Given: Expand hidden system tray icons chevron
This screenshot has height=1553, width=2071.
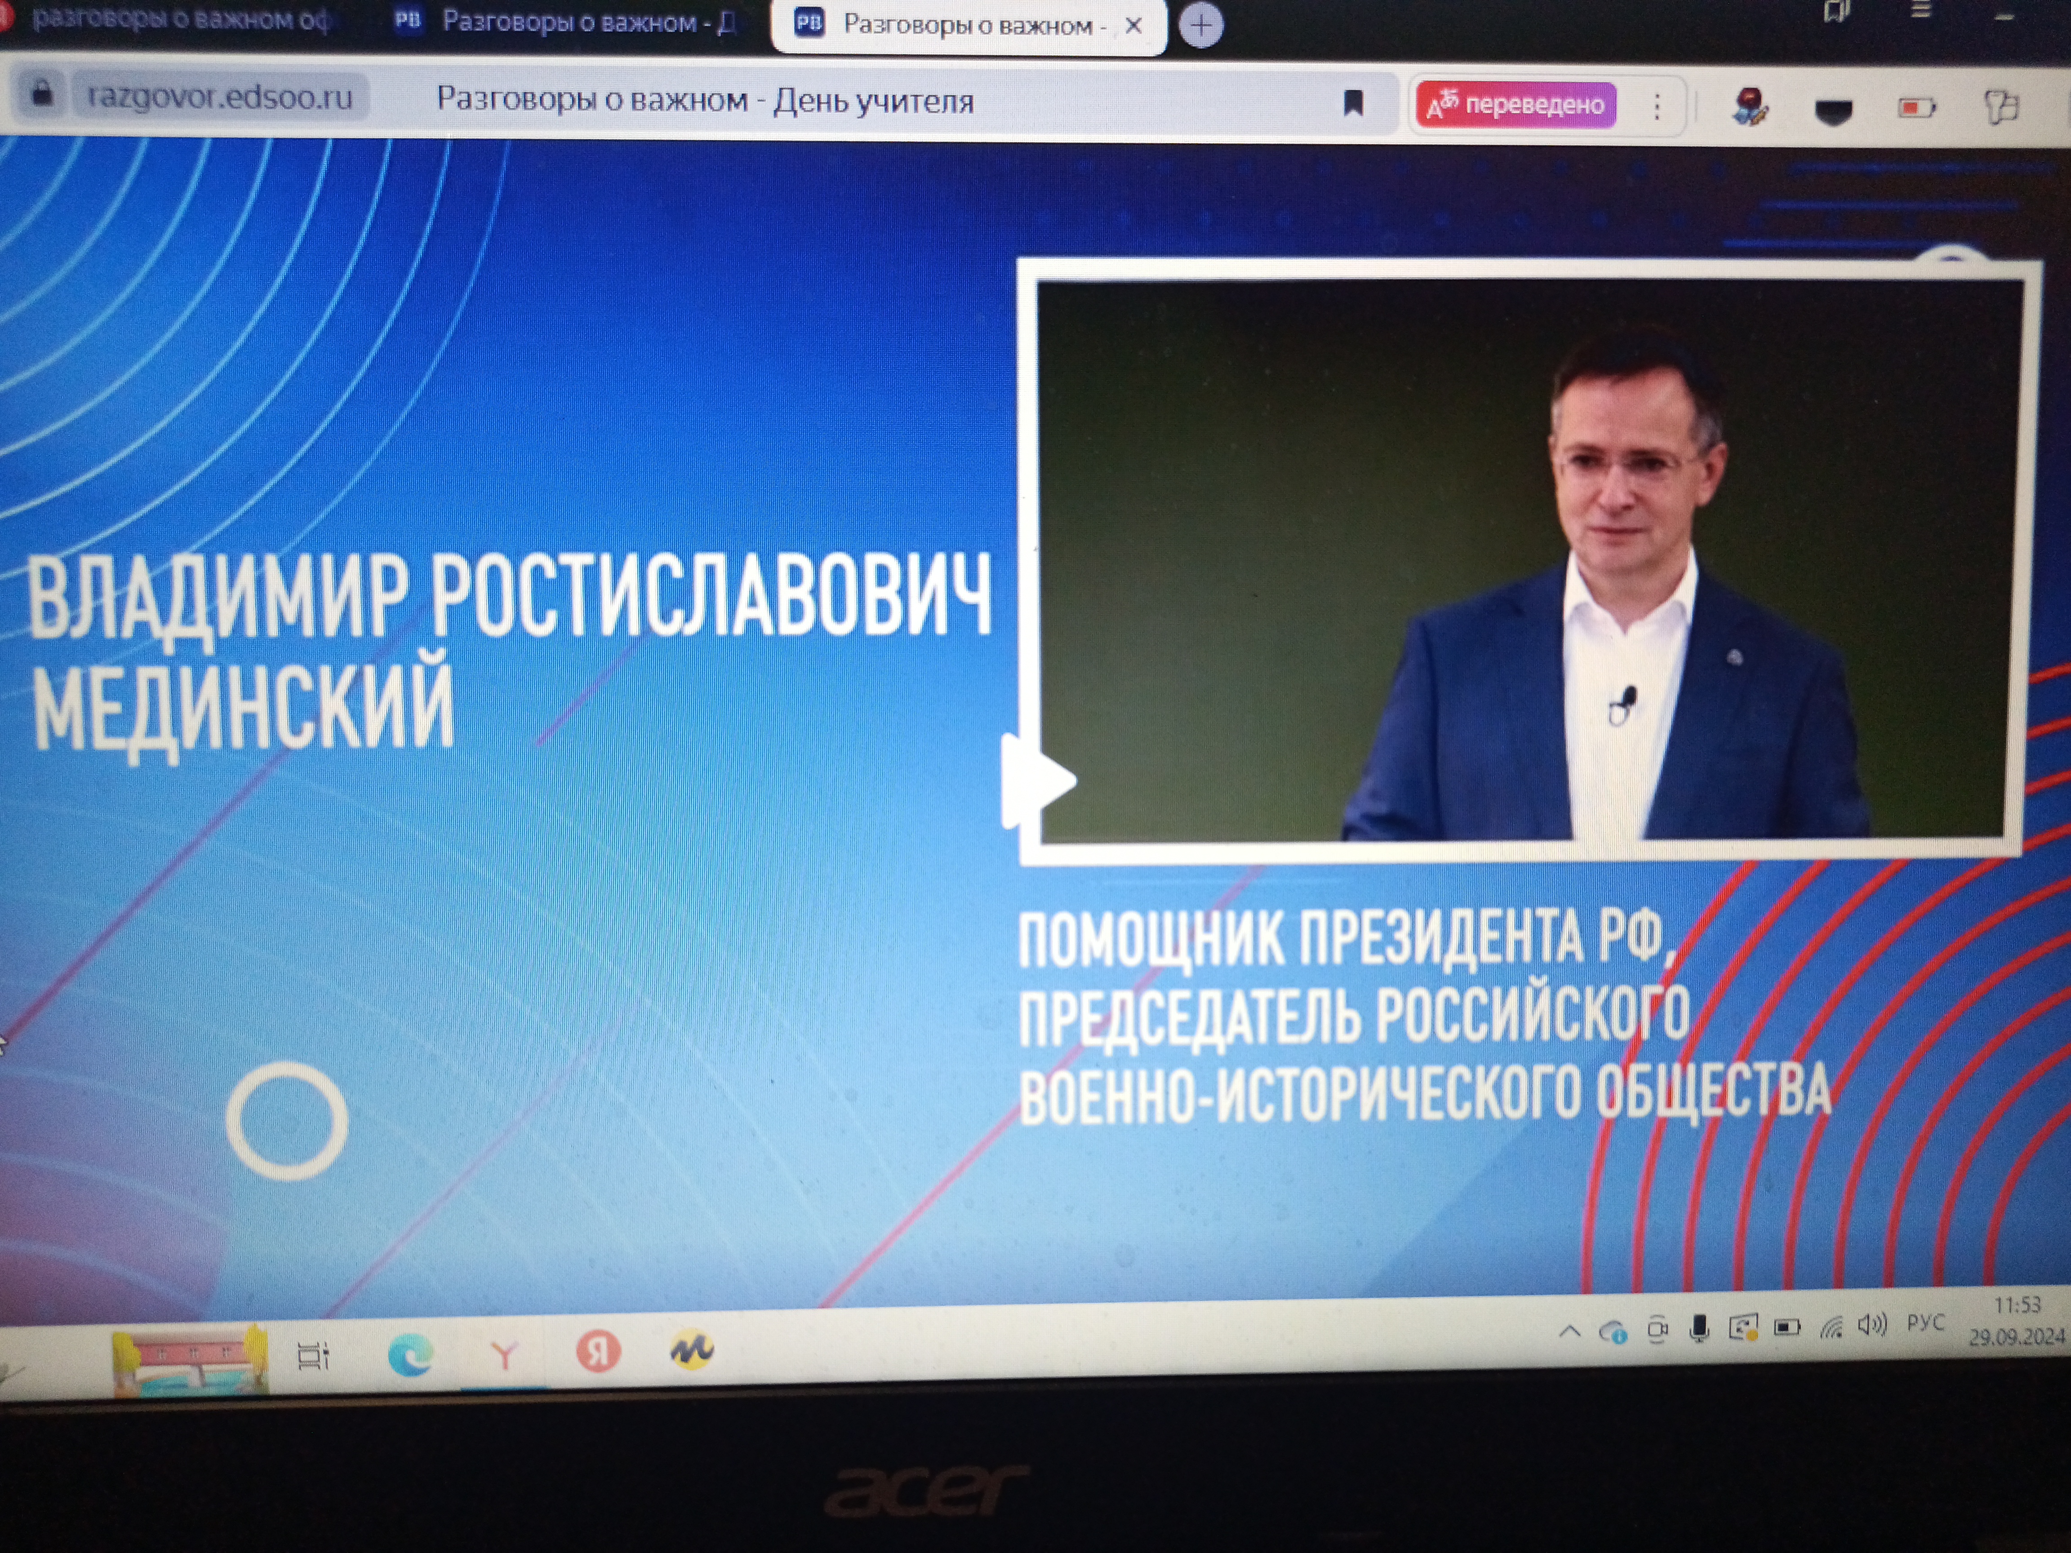Looking at the screenshot, I should click(1570, 1332).
